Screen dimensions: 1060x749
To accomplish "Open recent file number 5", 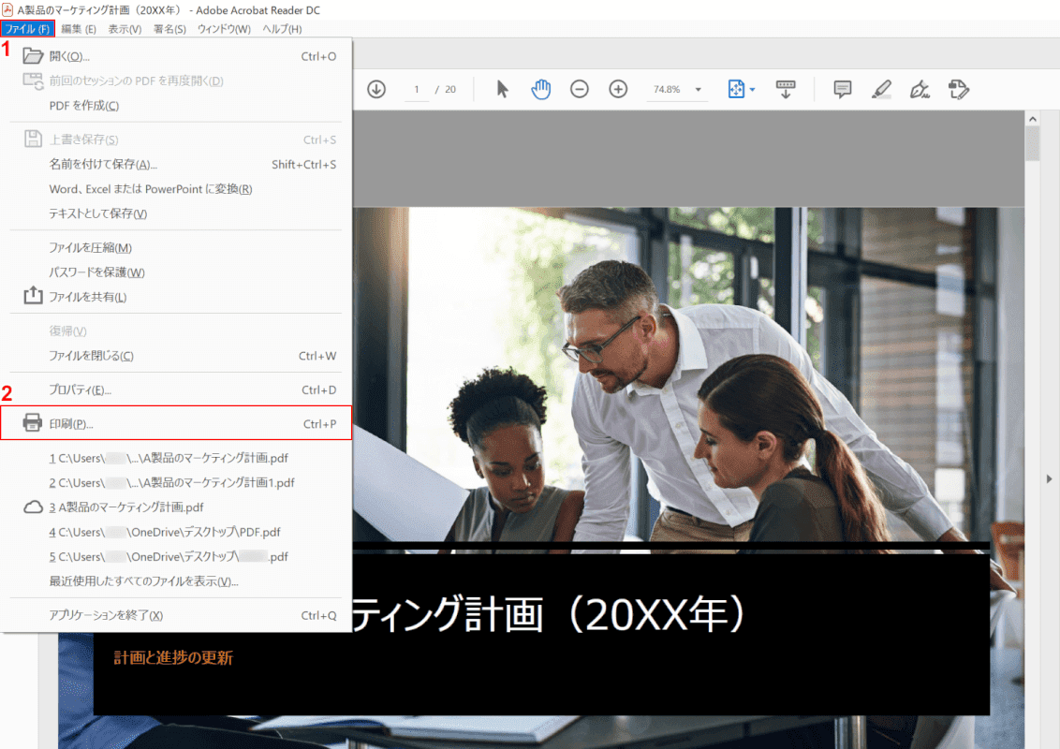I will click(x=176, y=556).
